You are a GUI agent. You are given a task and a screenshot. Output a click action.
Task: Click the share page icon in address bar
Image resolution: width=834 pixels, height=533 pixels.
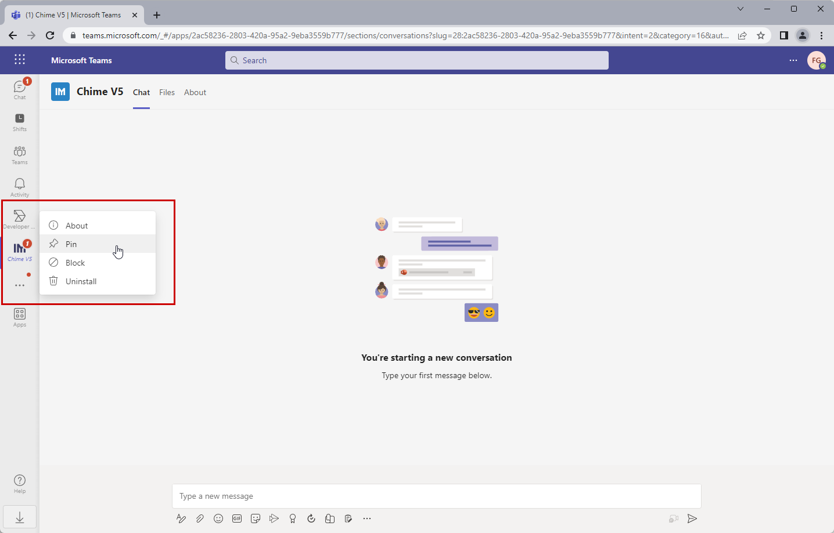pyautogui.click(x=742, y=35)
